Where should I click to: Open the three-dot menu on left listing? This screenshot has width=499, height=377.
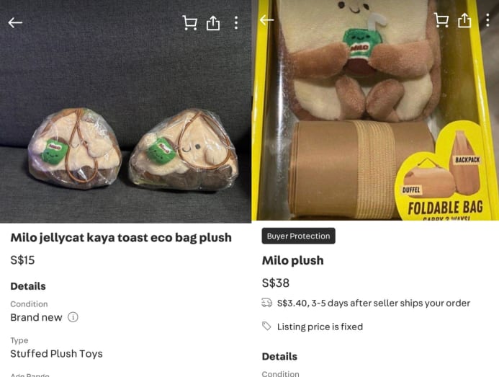[235, 23]
